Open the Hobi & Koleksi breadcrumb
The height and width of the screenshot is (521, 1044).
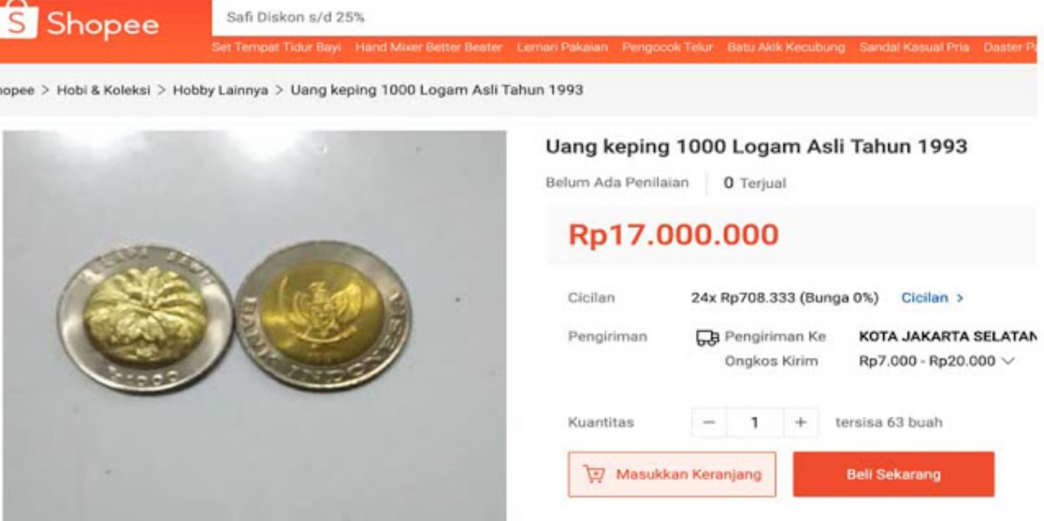pos(103,90)
